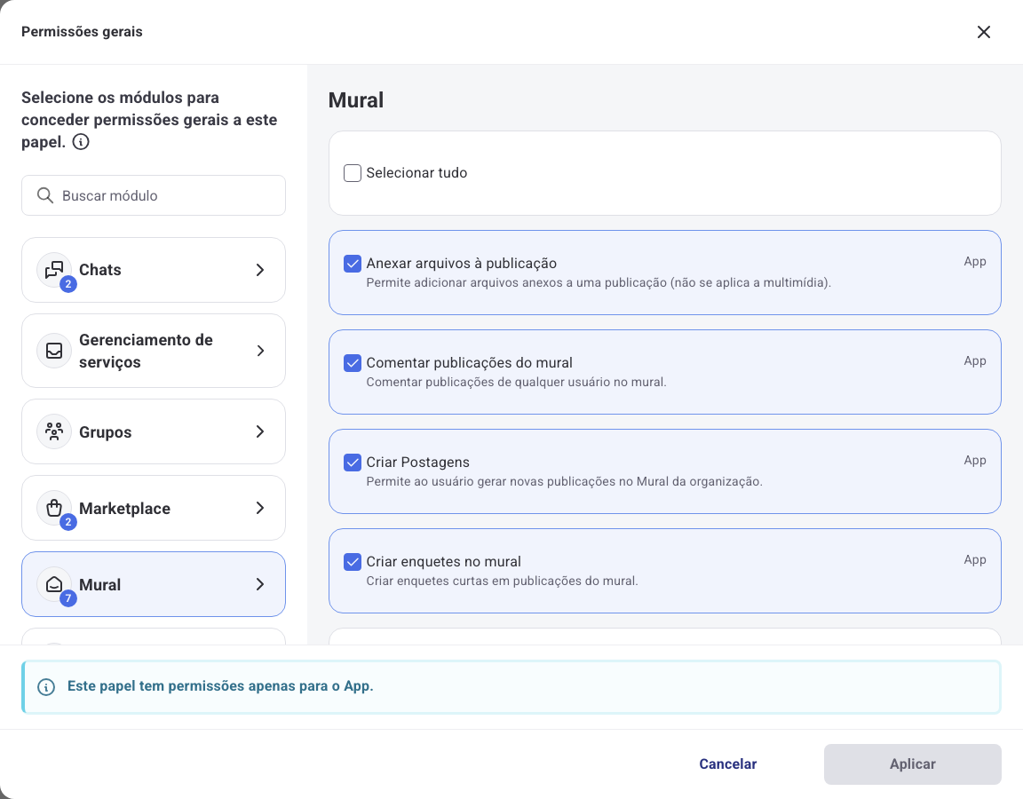This screenshot has height=799, width=1023.
Task: Uncheck Comentar publicações do mural
Action: click(353, 362)
